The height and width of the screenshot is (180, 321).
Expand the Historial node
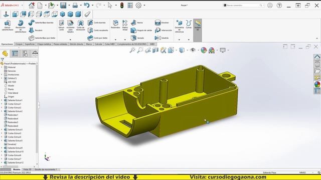coord(2,67)
